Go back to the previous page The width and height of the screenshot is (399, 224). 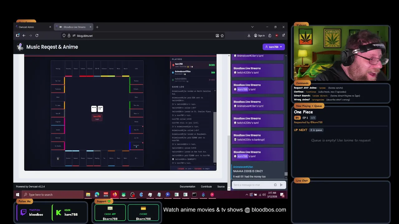coord(24,35)
